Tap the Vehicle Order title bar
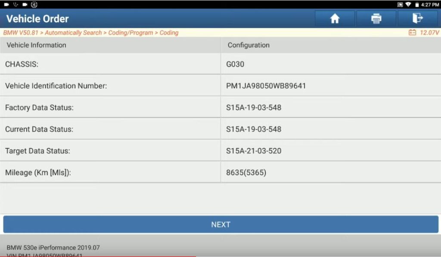 37,19
